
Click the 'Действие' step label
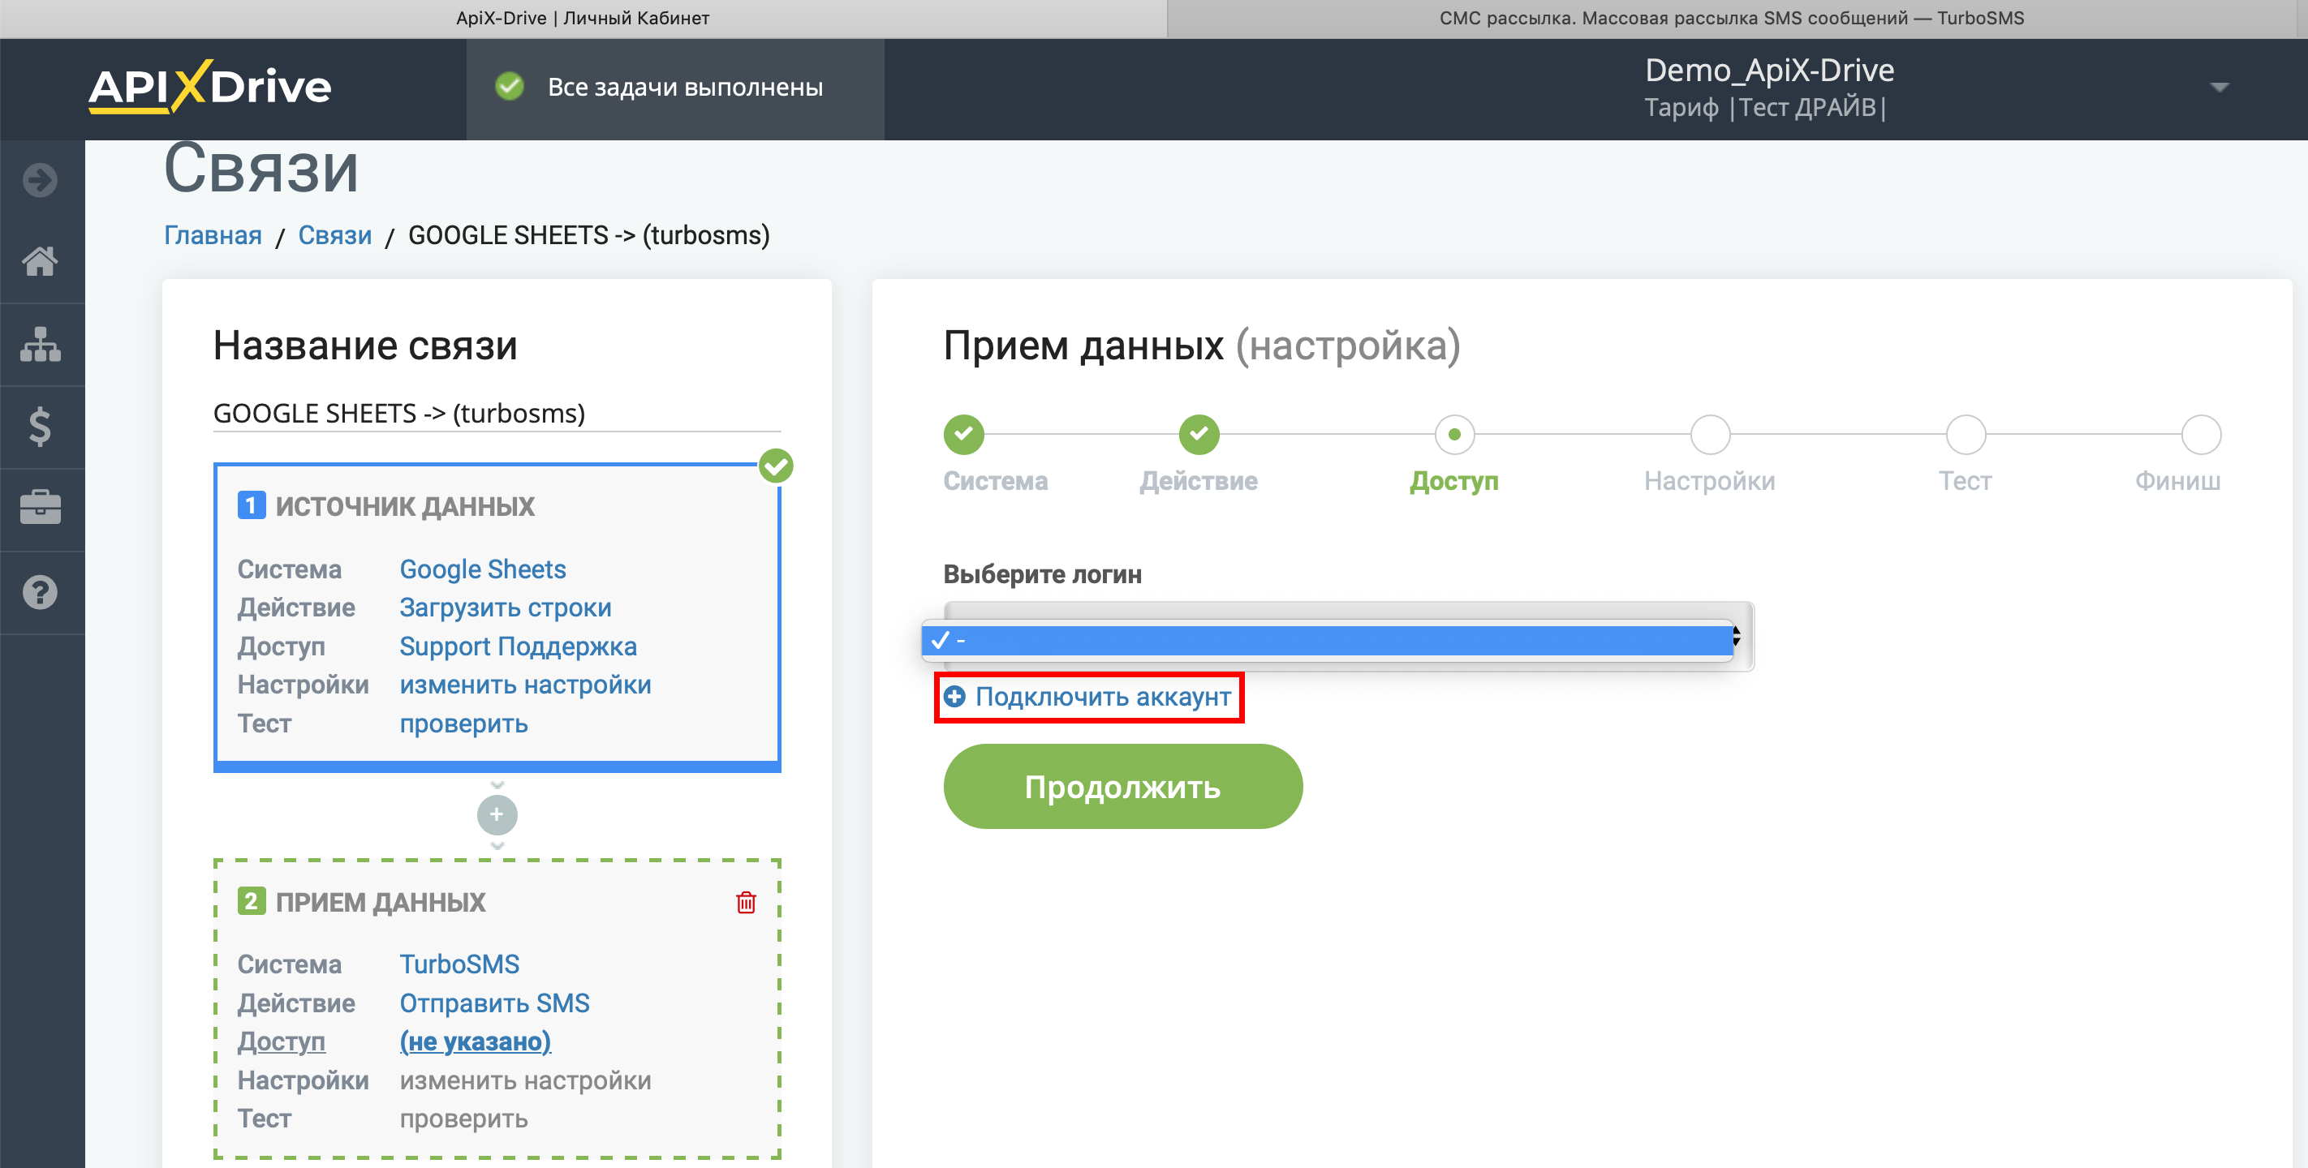pos(1199,481)
